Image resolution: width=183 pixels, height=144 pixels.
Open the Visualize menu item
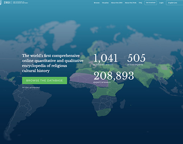pos(105,3)
